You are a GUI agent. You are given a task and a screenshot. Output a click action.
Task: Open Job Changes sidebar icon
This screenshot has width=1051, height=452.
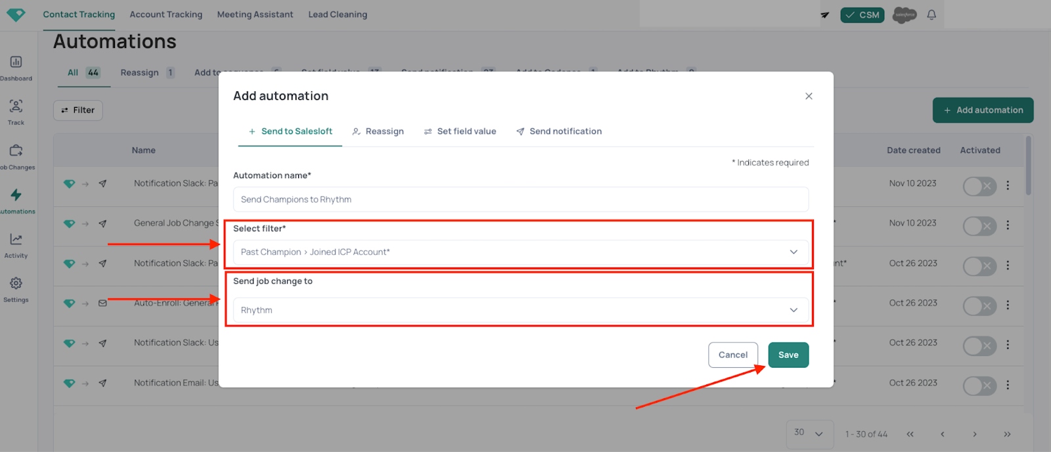point(16,150)
